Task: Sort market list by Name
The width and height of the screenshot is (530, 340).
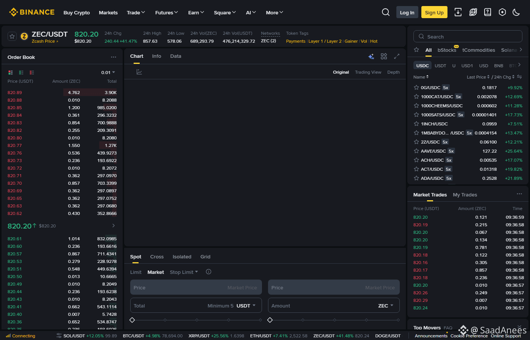Action: click(x=421, y=77)
